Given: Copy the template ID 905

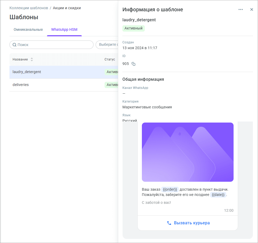Looking at the screenshot, I should pyautogui.click(x=133, y=64).
